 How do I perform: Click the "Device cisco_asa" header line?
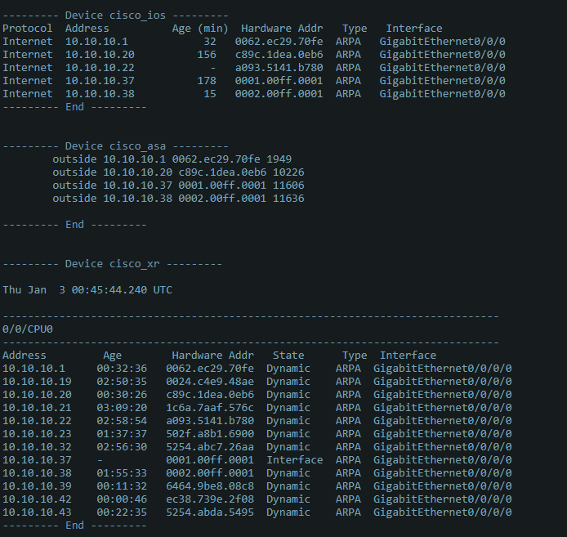(114, 145)
